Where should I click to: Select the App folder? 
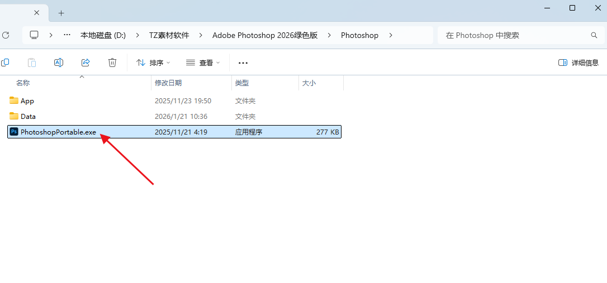pos(27,101)
